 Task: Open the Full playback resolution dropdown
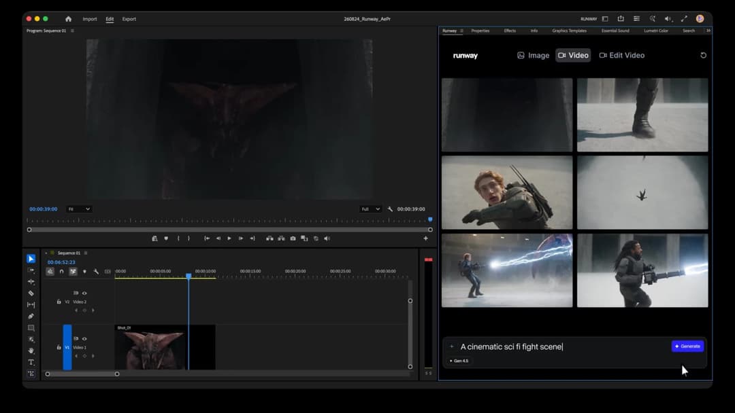pyautogui.click(x=370, y=209)
